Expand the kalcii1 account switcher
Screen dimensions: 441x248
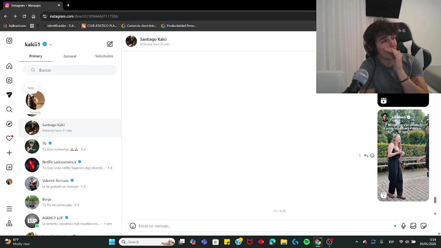point(51,44)
